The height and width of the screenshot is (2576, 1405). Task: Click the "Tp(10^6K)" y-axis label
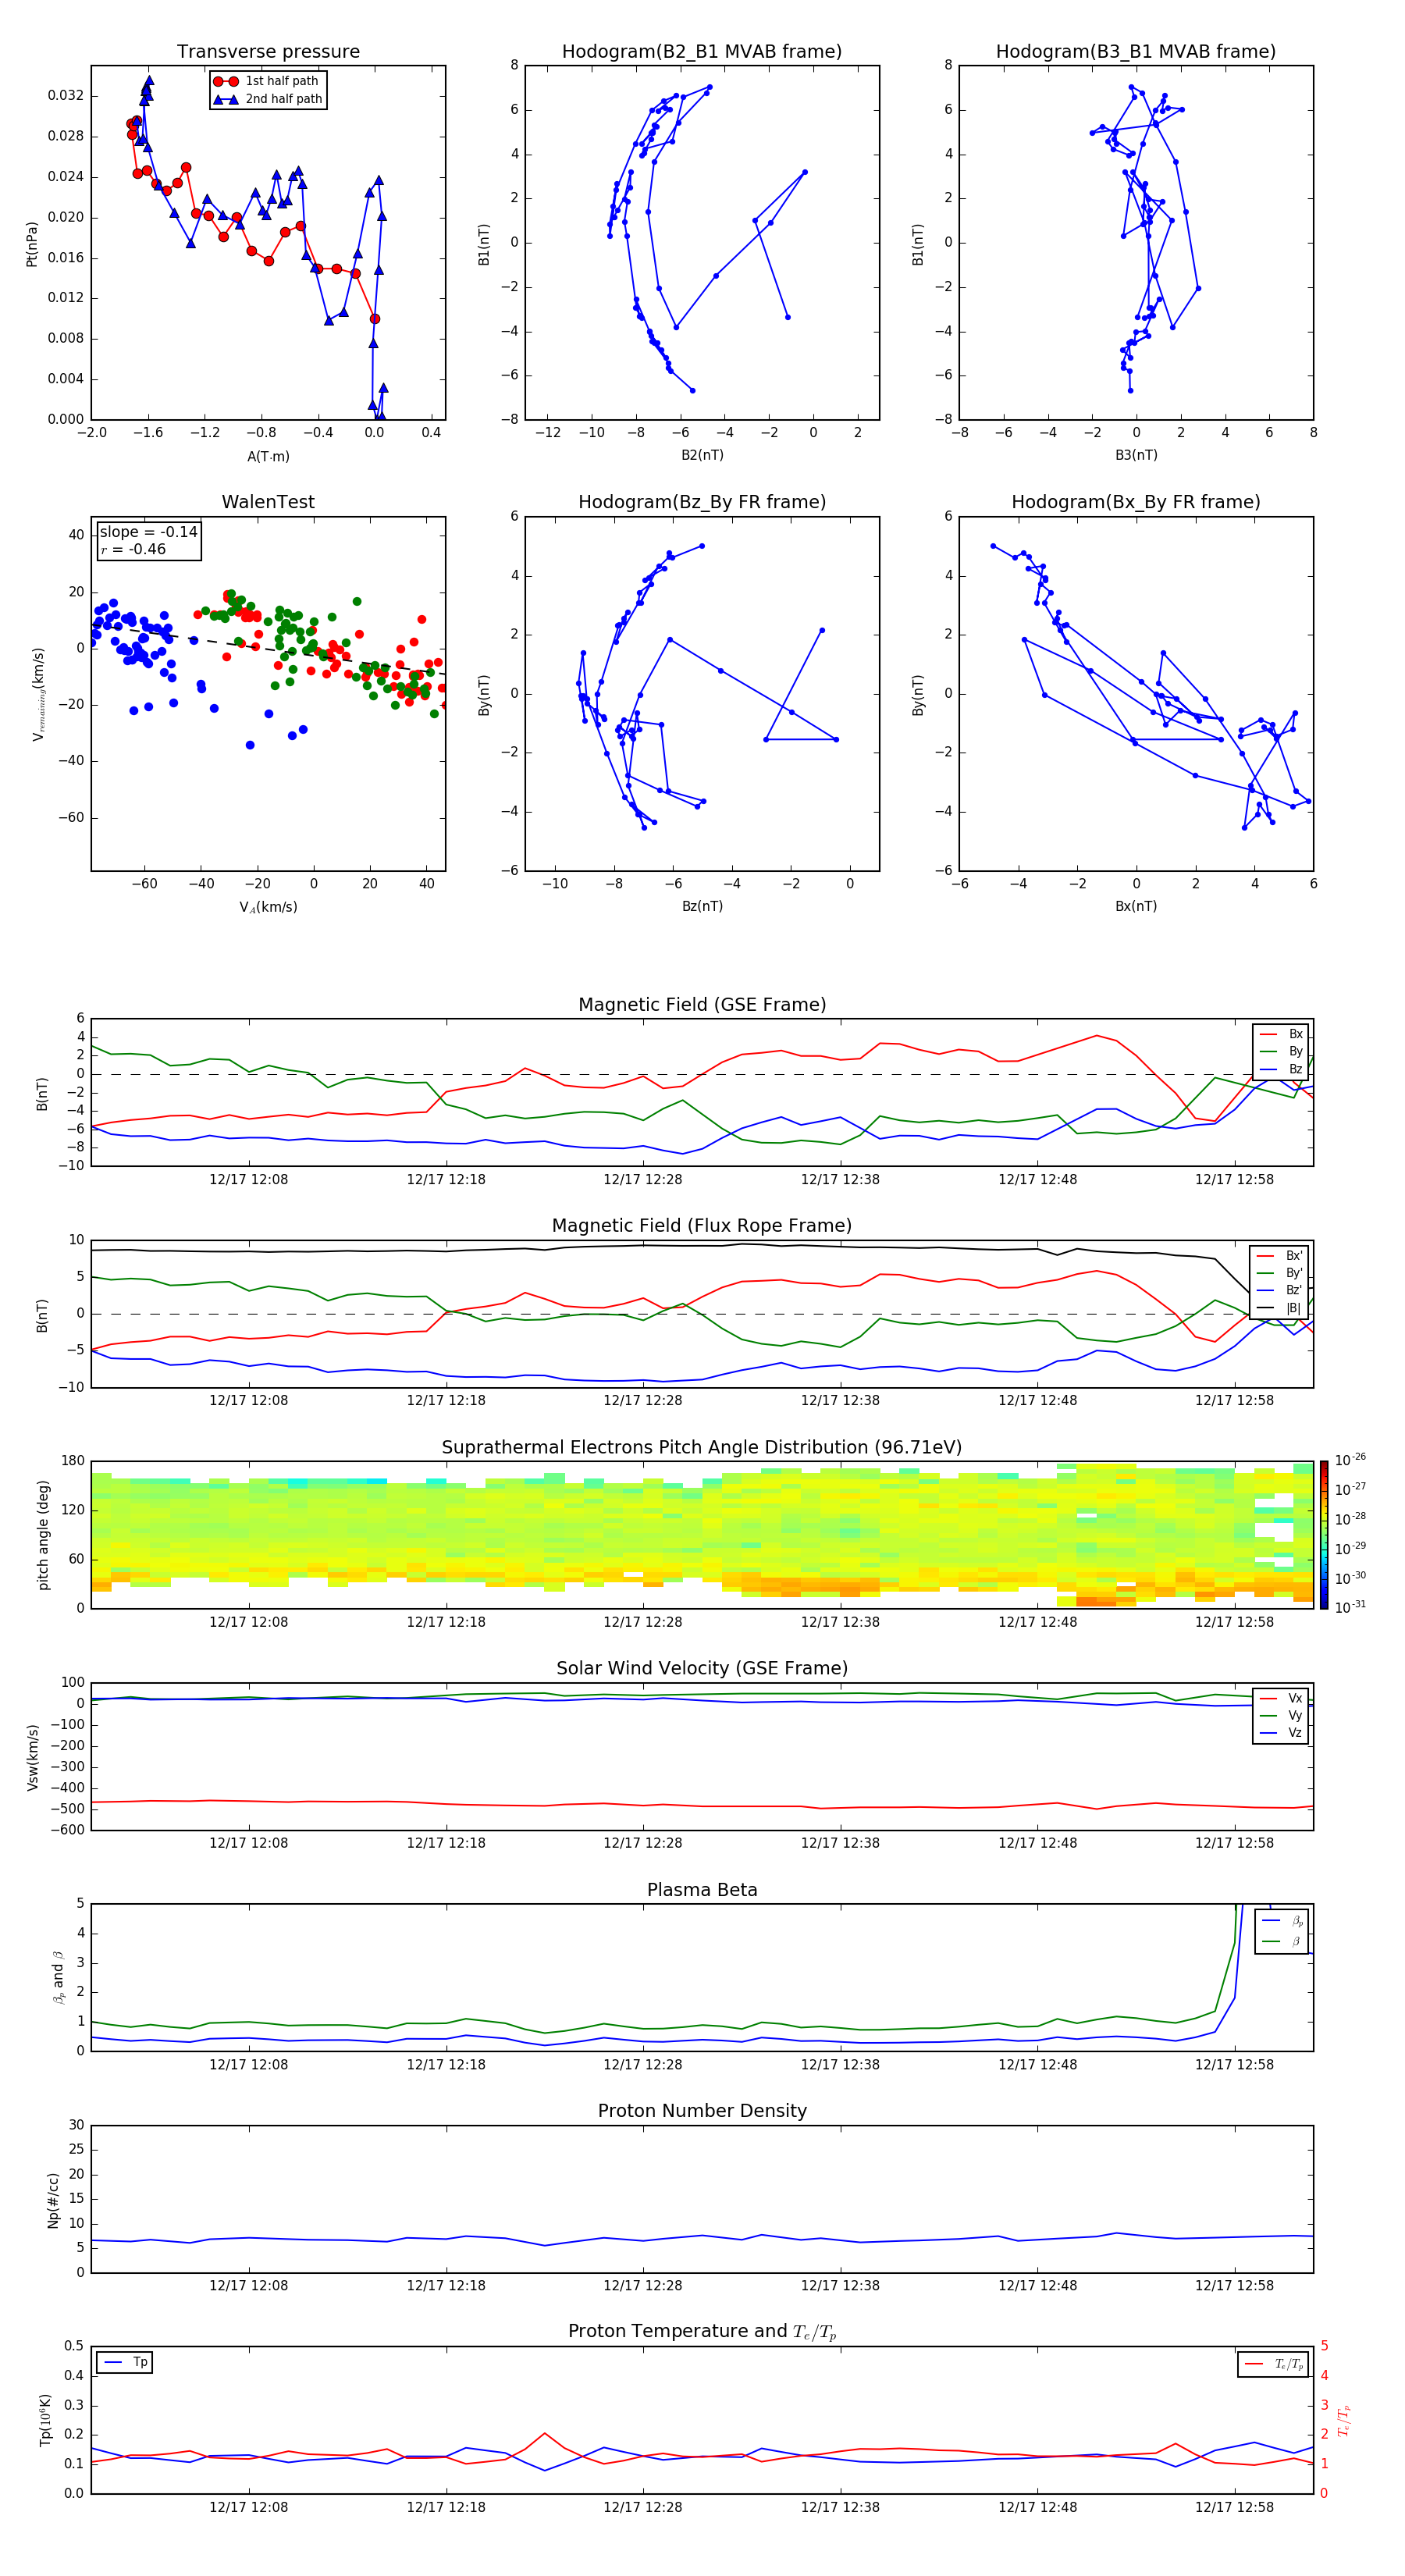45,2420
